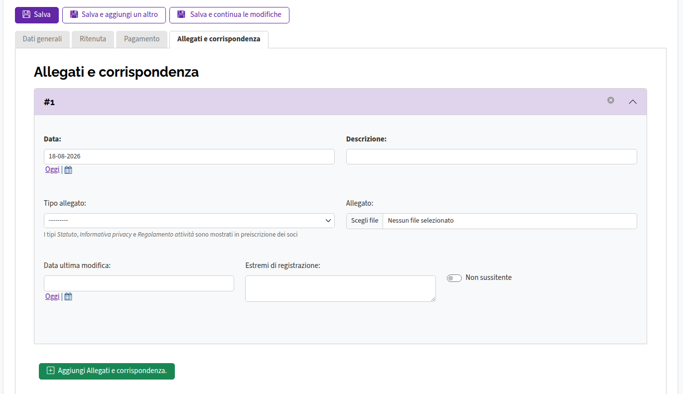Click the Estremi di registrazione label
The height and width of the screenshot is (394, 683).
pos(283,265)
